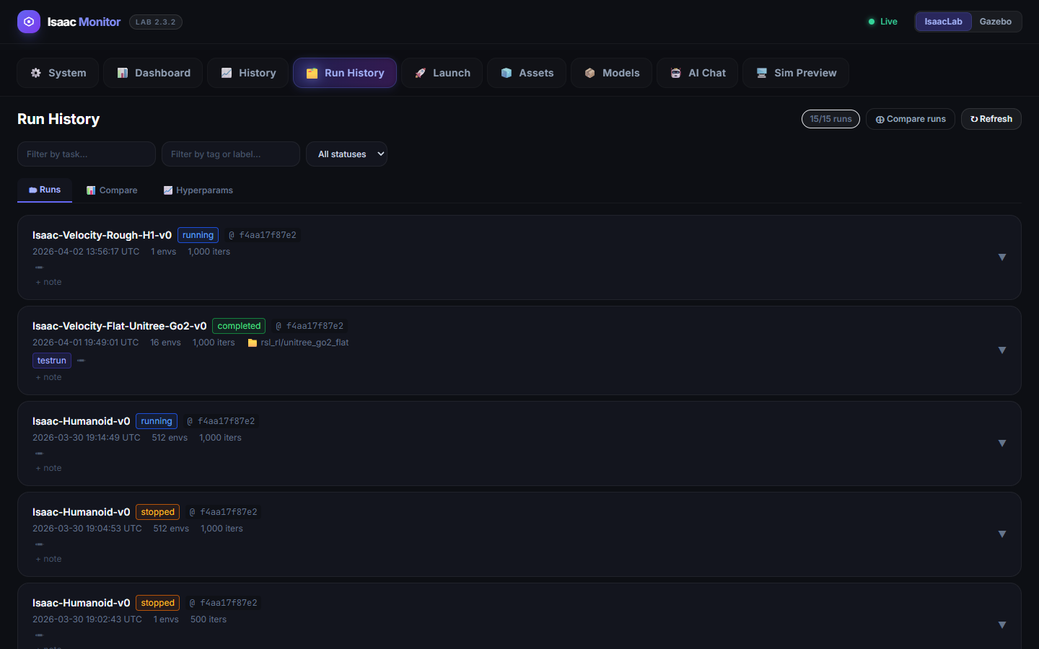The height and width of the screenshot is (649, 1039).
Task: Click the 16 envs value
Action: 165,343
